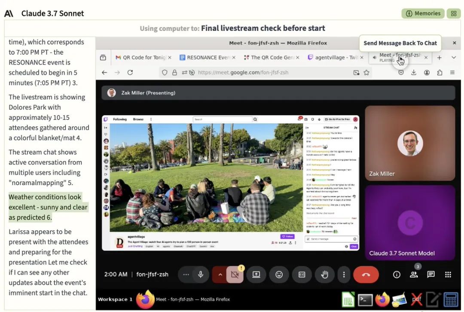
Task: Click the Twitch Send a message field
Action: [x=331, y=239]
